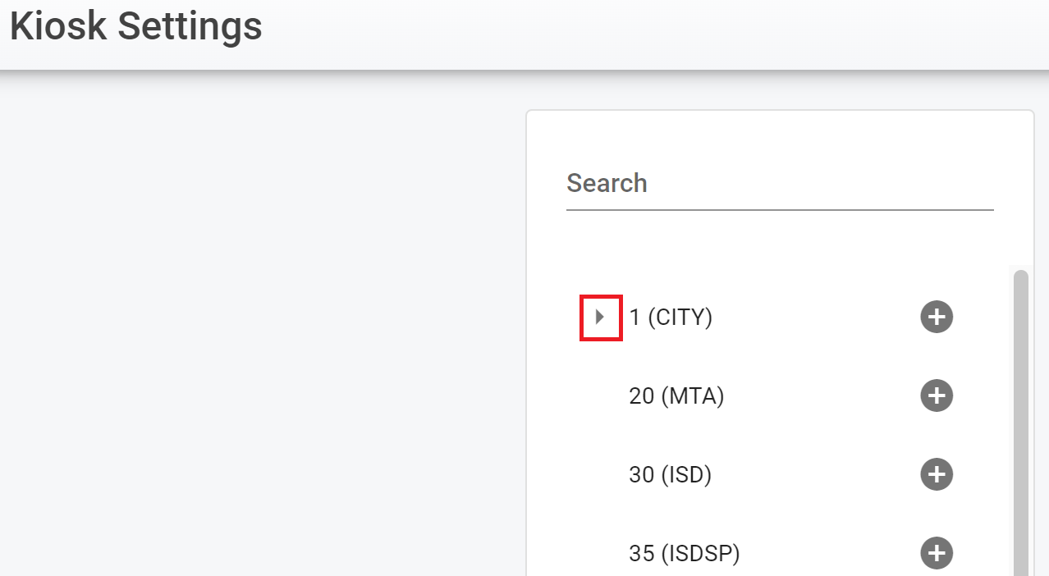Toggle the disclosure triangle left of CITY
Viewport: 1049px width, 576px height.
coord(600,317)
